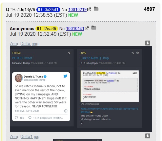
Task: Click the info icon on Trump's tweet
Action: (66, 111)
